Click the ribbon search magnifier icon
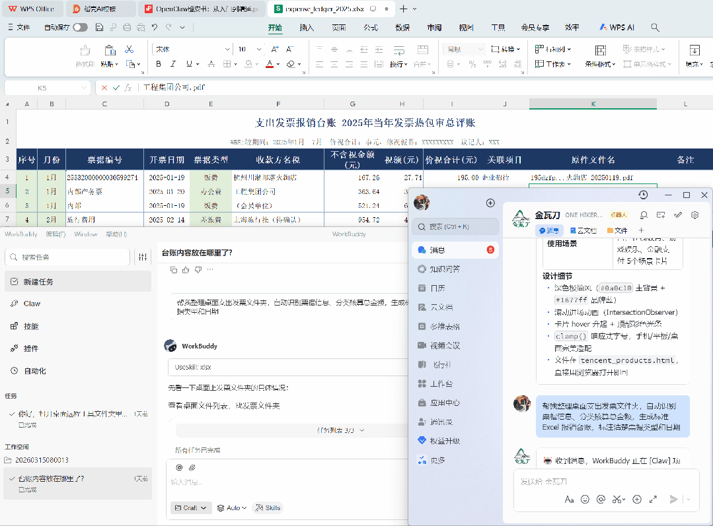 pos(655,27)
